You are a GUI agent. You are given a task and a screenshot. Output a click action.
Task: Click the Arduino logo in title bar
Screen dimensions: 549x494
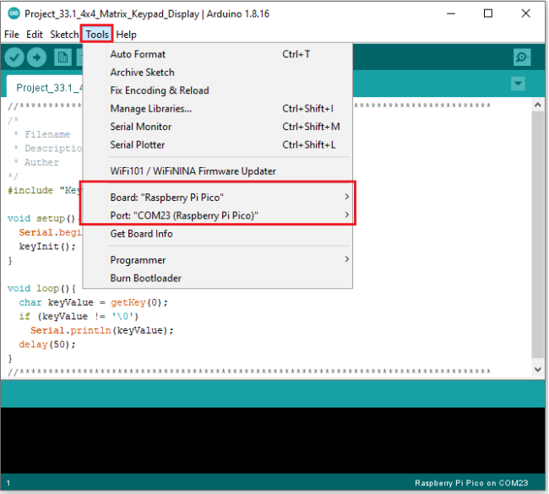click(14, 14)
